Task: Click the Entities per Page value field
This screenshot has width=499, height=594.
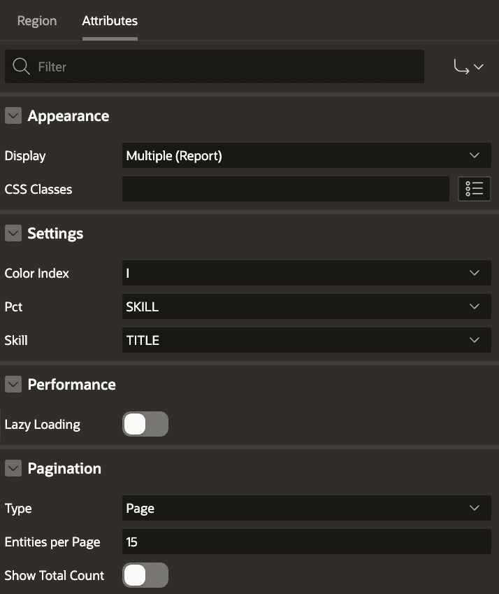Action: click(x=301, y=542)
